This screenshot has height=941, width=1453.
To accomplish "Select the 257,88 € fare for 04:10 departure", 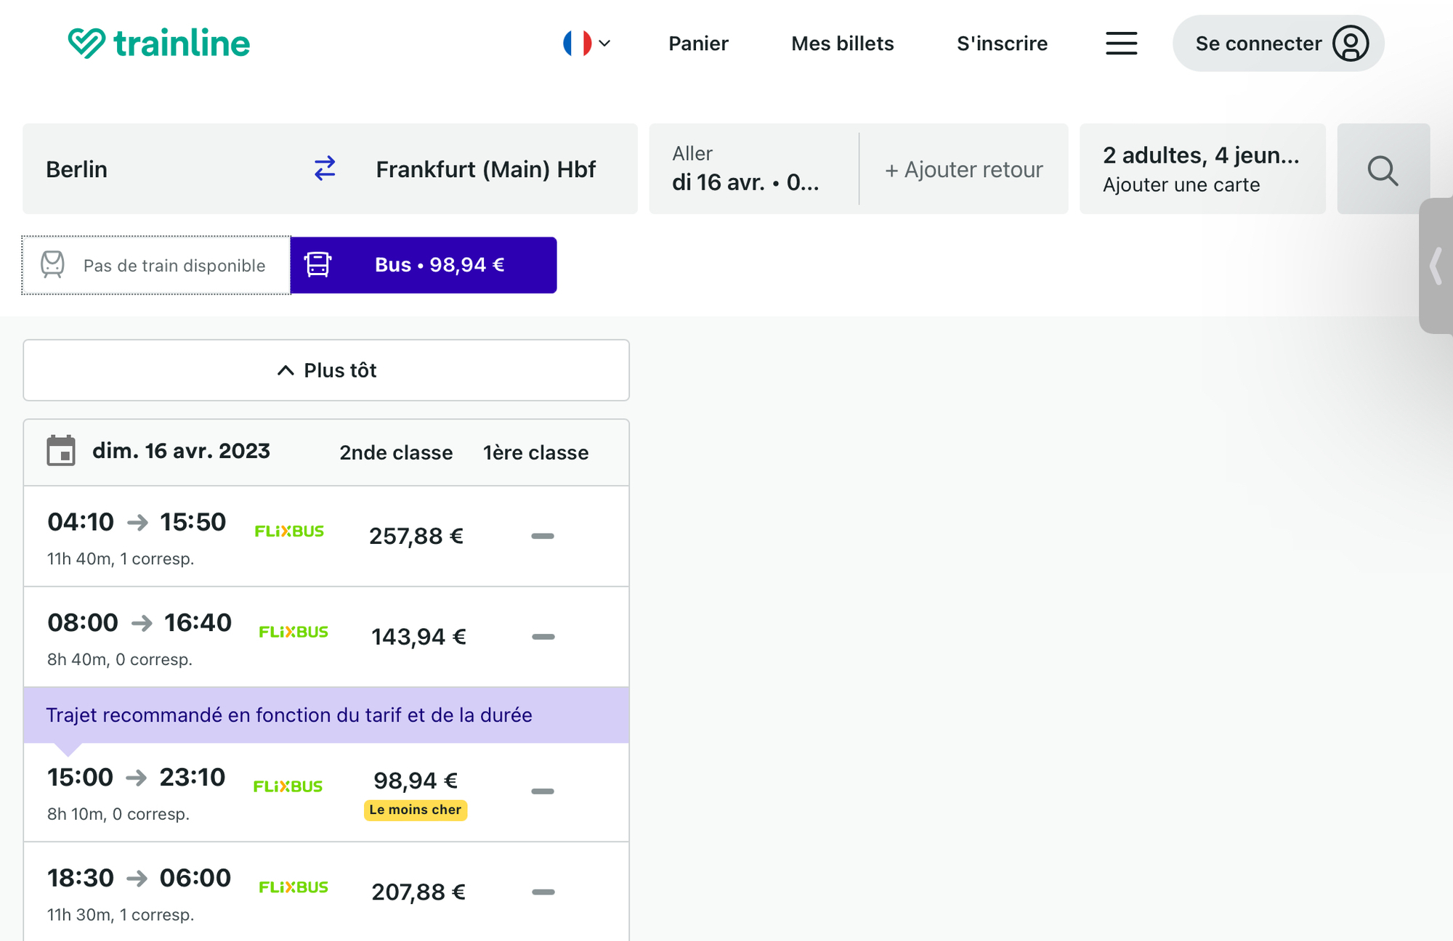I will [416, 537].
